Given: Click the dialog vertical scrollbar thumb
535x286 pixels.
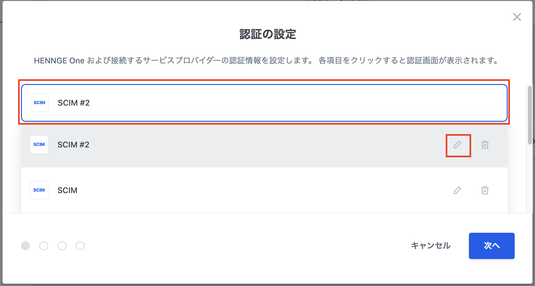Looking at the screenshot, I should (530, 115).
